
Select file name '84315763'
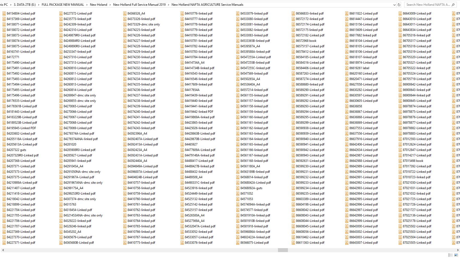coord(70,204)
